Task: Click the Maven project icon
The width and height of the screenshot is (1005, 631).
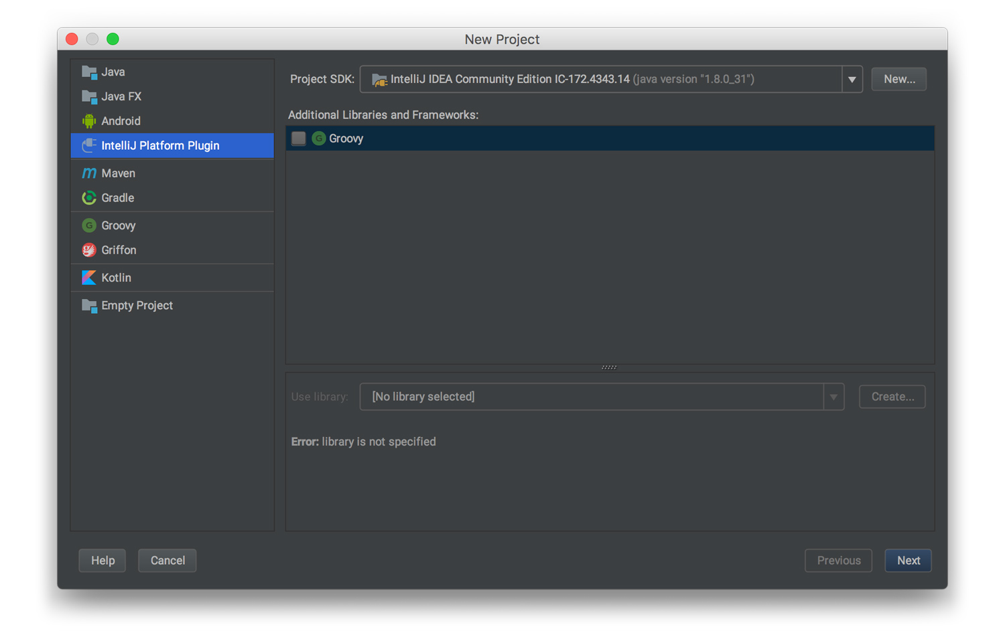Action: pos(89,173)
